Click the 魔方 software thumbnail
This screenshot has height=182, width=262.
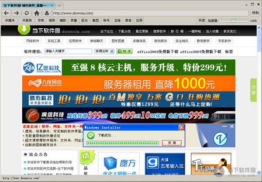119,164
